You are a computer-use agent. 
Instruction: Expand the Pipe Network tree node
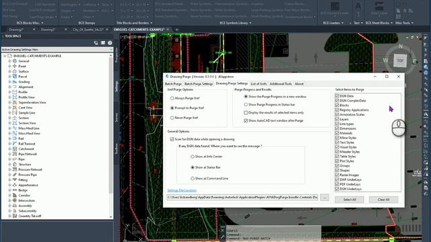click(9, 154)
